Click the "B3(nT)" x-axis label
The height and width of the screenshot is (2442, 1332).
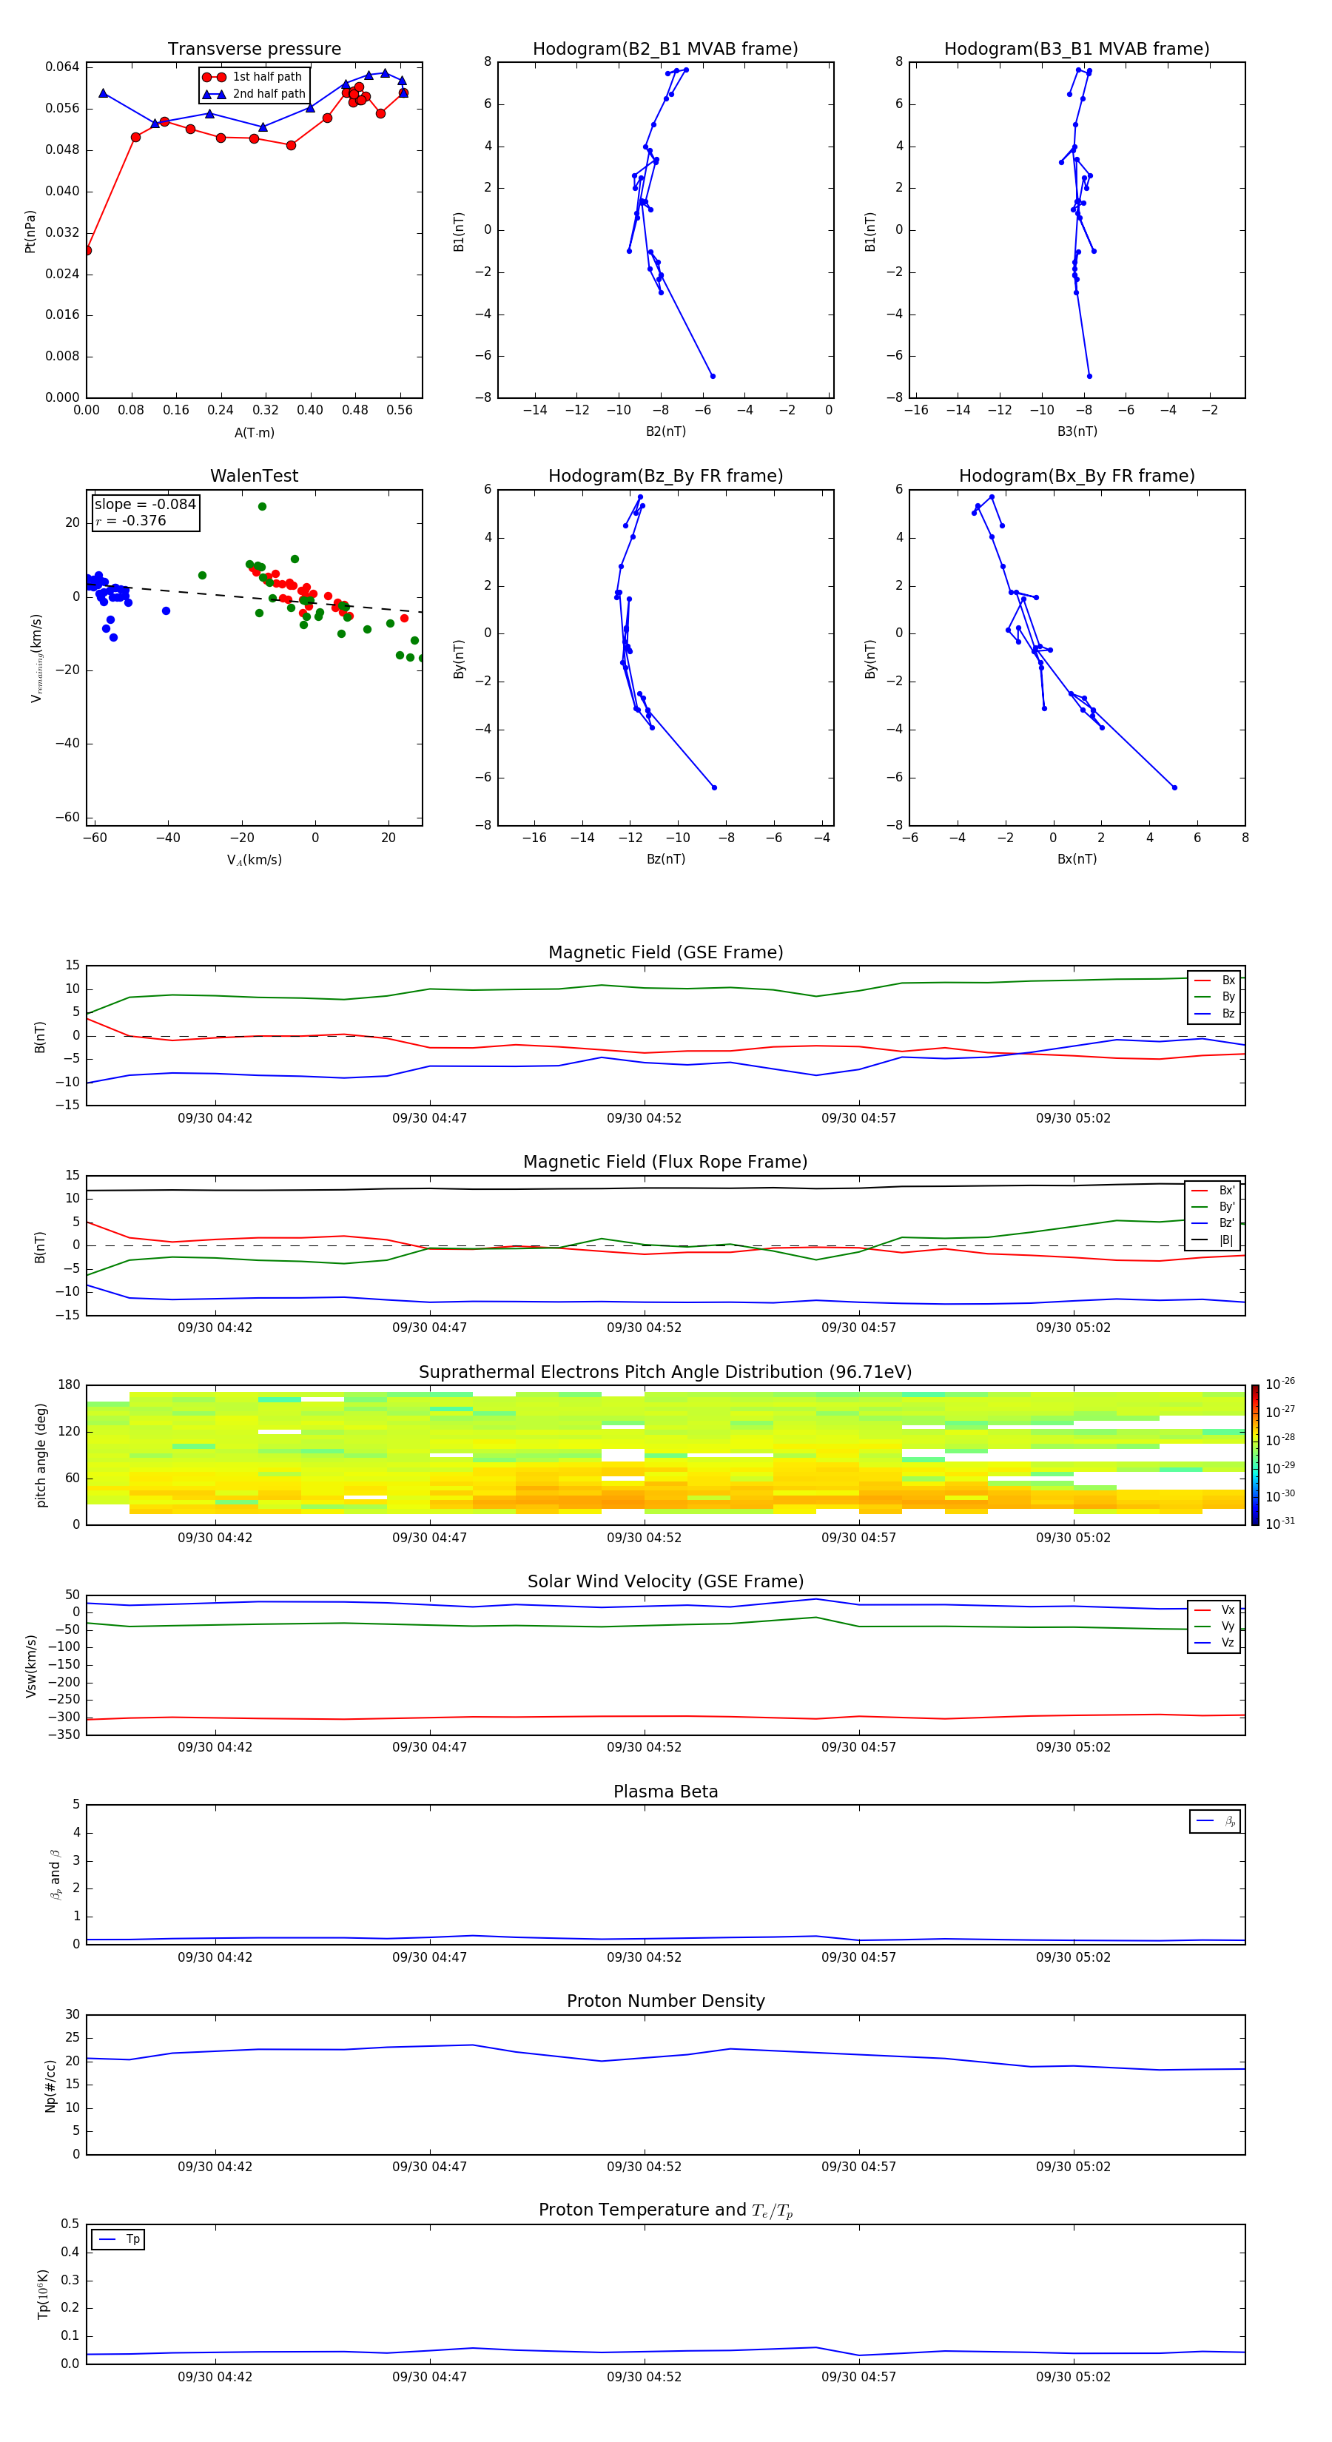coord(1077,431)
